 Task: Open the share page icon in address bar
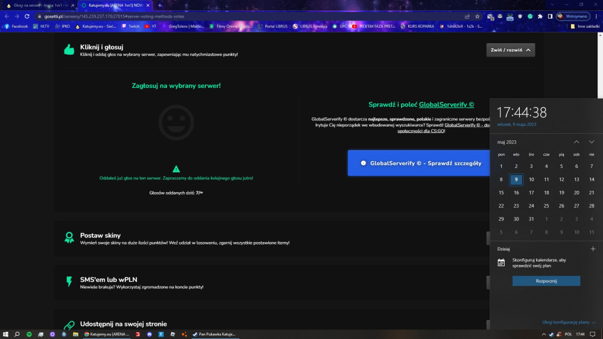click(467, 16)
